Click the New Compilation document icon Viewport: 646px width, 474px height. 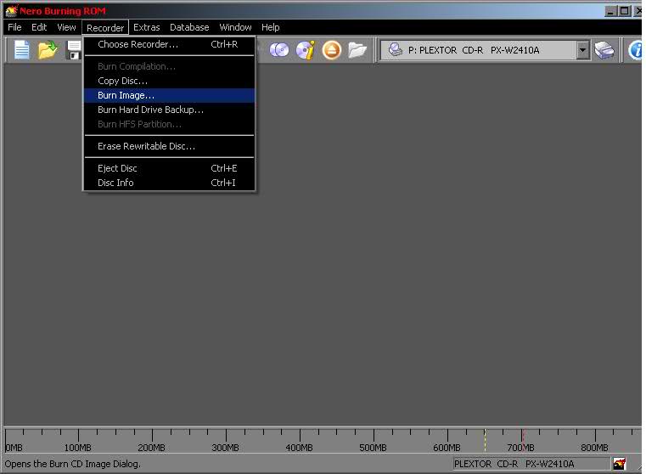pos(21,50)
